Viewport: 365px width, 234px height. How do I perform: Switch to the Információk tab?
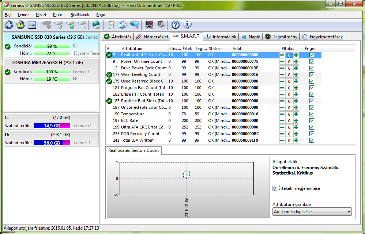[x=221, y=37]
